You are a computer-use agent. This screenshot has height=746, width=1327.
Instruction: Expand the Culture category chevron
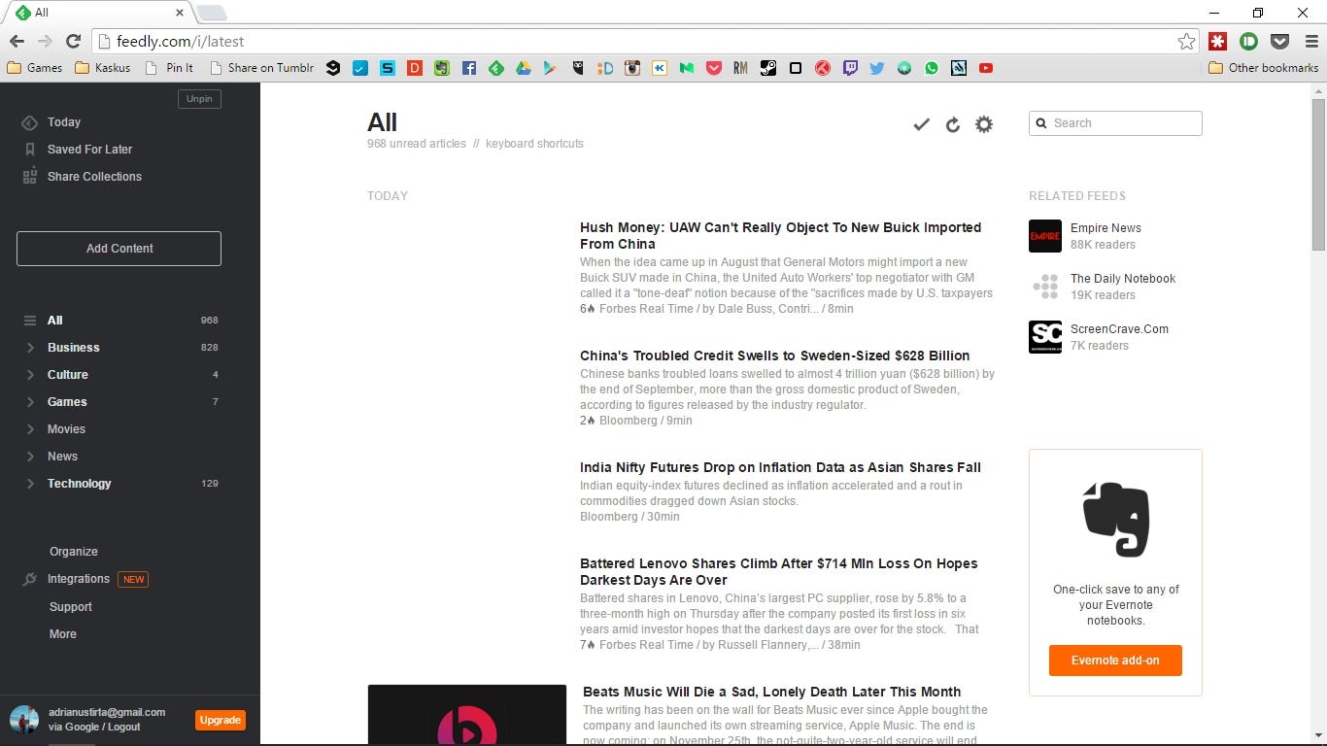coord(30,375)
